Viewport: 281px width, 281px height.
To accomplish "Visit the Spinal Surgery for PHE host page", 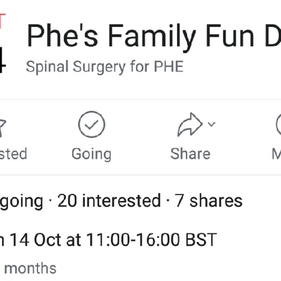I will [105, 67].
